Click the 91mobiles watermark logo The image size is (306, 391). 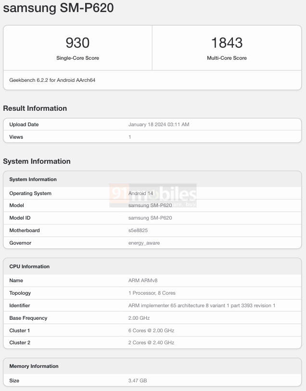pos(153,195)
